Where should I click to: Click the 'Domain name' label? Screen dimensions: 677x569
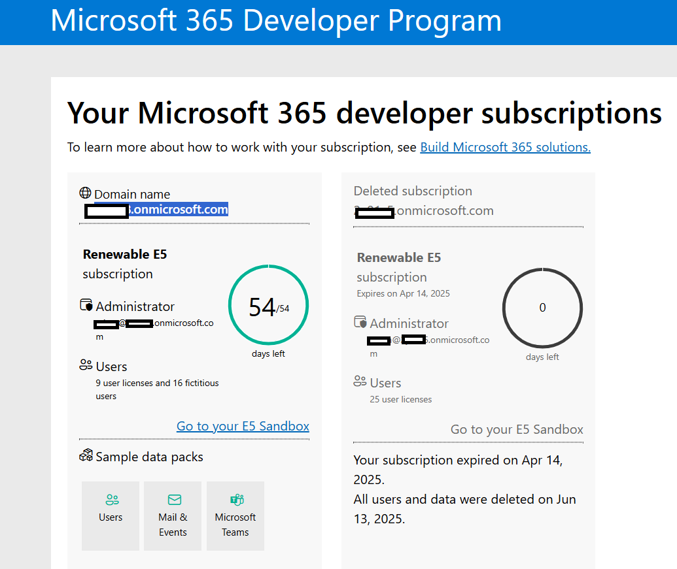(x=132, y=195)
